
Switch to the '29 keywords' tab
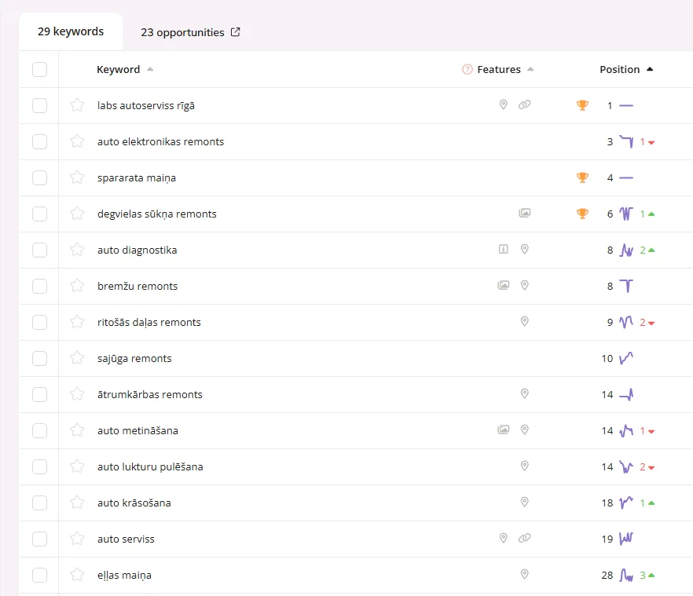pos(71,32)
